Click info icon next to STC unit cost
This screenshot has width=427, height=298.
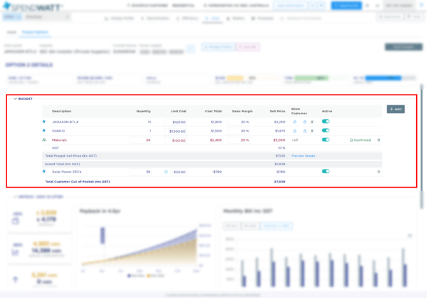[x=166, y=172]
